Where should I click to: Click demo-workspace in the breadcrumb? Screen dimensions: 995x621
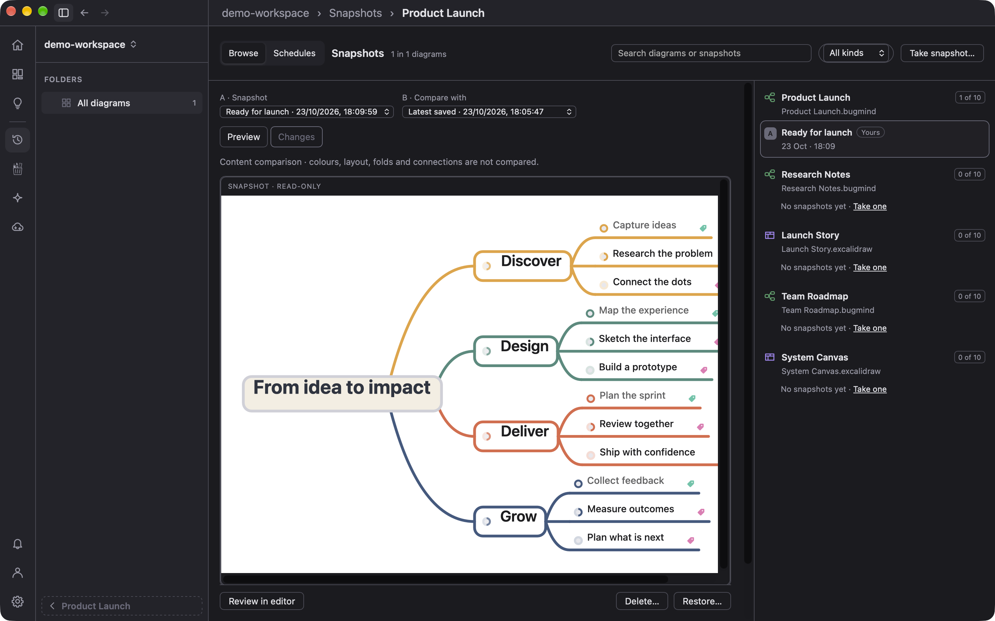265,13
